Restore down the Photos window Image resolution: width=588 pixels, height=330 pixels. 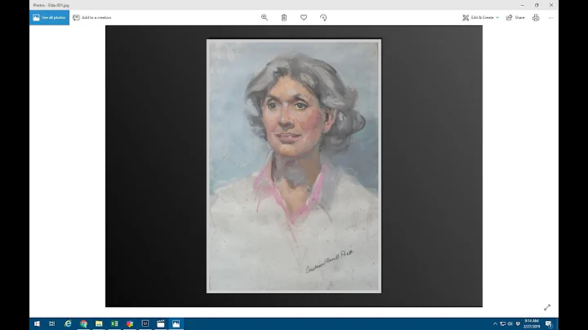pos(537,5)
